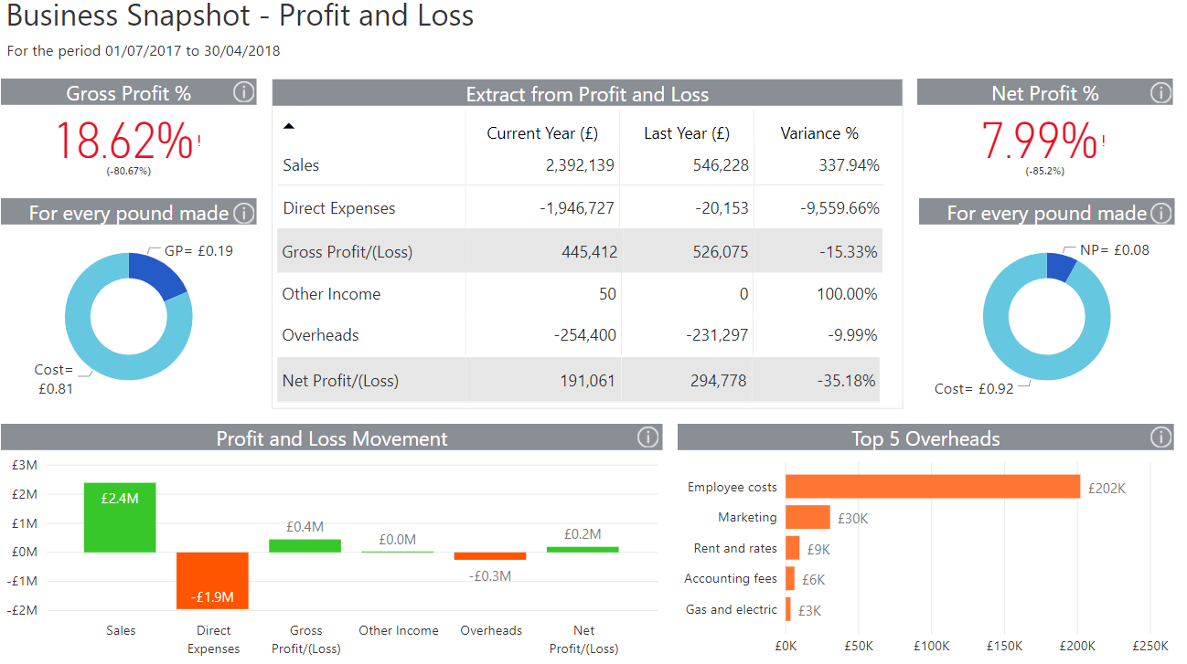The image size is (1187, 664).
Task: Open info icon on Net Profit % card
Action: pyautogui.click(x=1160, y=92)
